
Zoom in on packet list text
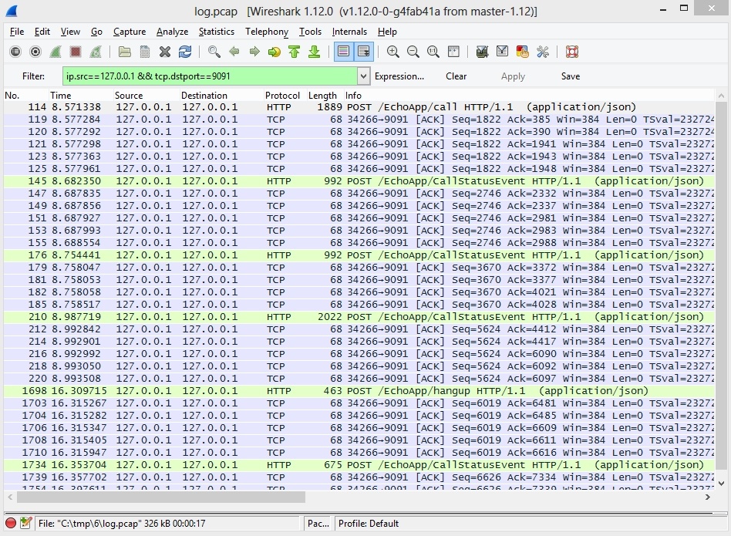point(393,52)
